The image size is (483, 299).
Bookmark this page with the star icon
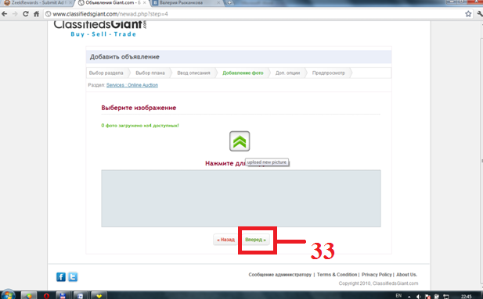(468, 14)
